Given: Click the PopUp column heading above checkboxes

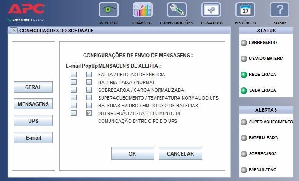Looking at the screenshot, I should 90,66.
